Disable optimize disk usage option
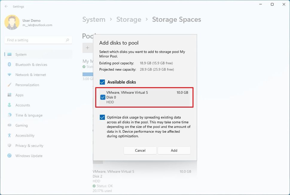This screenshot has height=195, width=290. coord(102,117)
